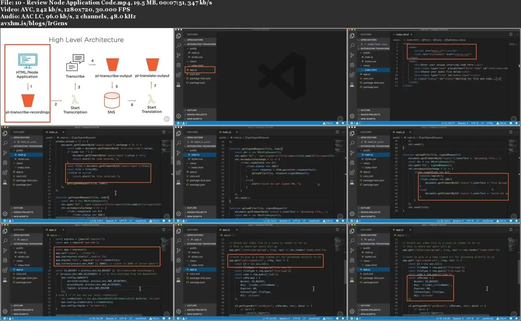Screen dimensions: 521x321
Task: Click the avxhm.is/blogs/IrGens text in the header
Action: (34, 23)
